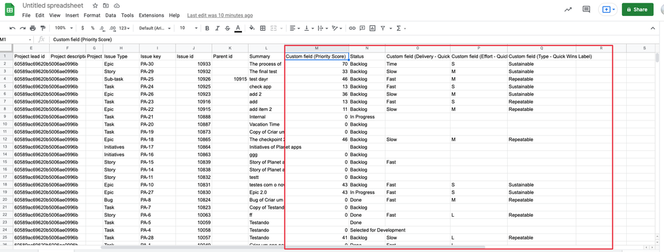The width and height of the screenshot is (664, 252).
Task: Click the Redo arrow in toolbar
Action: click(23, 29)
